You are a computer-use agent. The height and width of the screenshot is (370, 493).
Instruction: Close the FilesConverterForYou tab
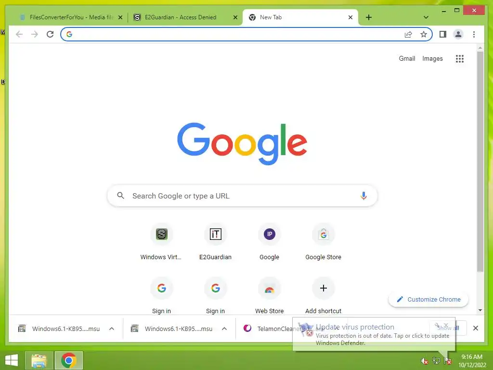120,17
